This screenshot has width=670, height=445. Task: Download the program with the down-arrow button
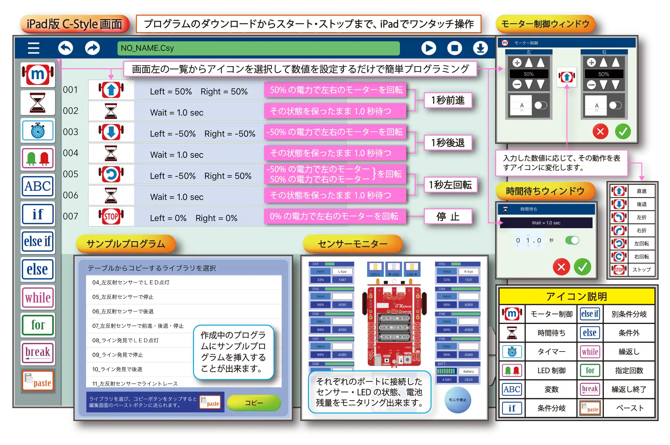tap(480, 48)
